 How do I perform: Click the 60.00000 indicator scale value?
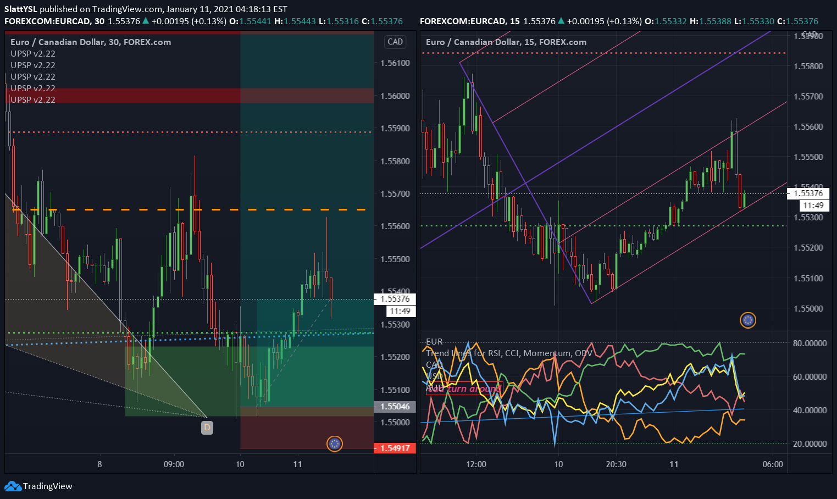[810, 377]
